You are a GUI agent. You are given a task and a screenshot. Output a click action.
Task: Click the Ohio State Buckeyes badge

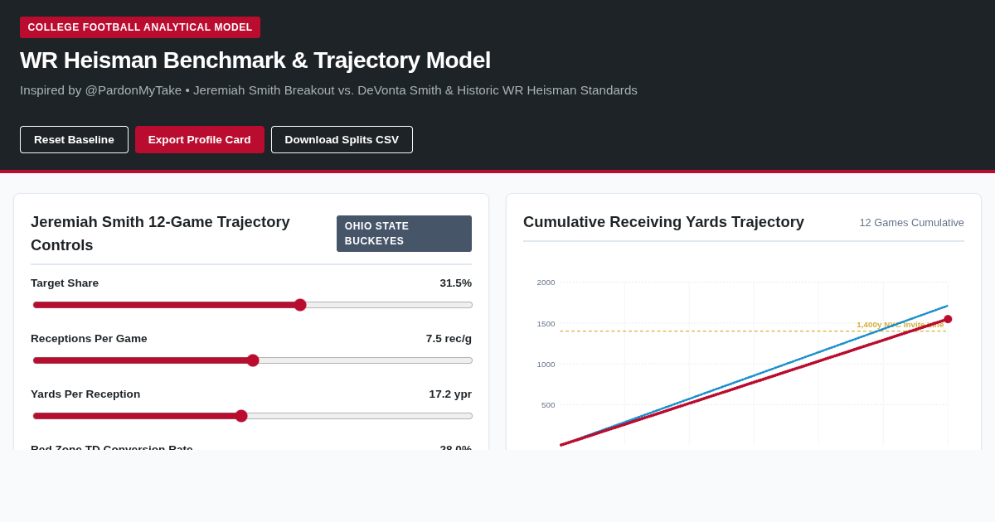tap(404, 234)
